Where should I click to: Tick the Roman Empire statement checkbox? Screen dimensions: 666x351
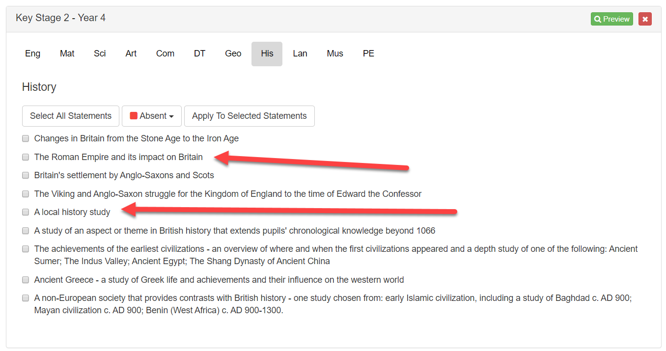pyautogui.click(x=26, y=157)
